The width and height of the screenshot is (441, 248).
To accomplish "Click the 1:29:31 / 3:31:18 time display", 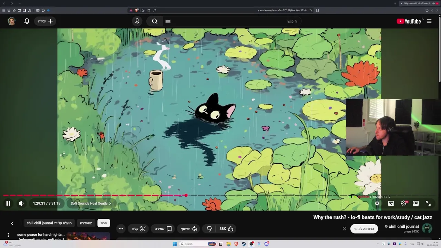I will [47, 204].
